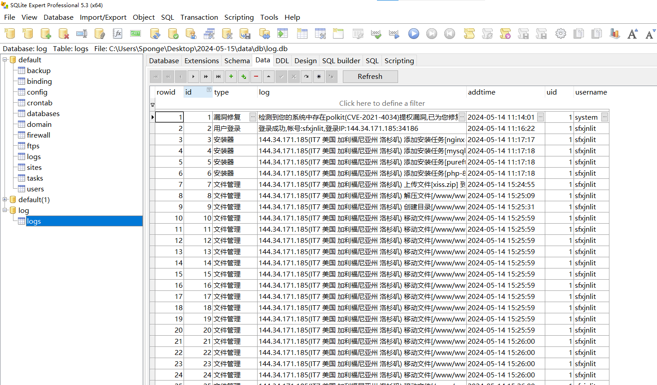Increase font size with the larger A icon
The image size is (657, 385).
pos(633,34)
